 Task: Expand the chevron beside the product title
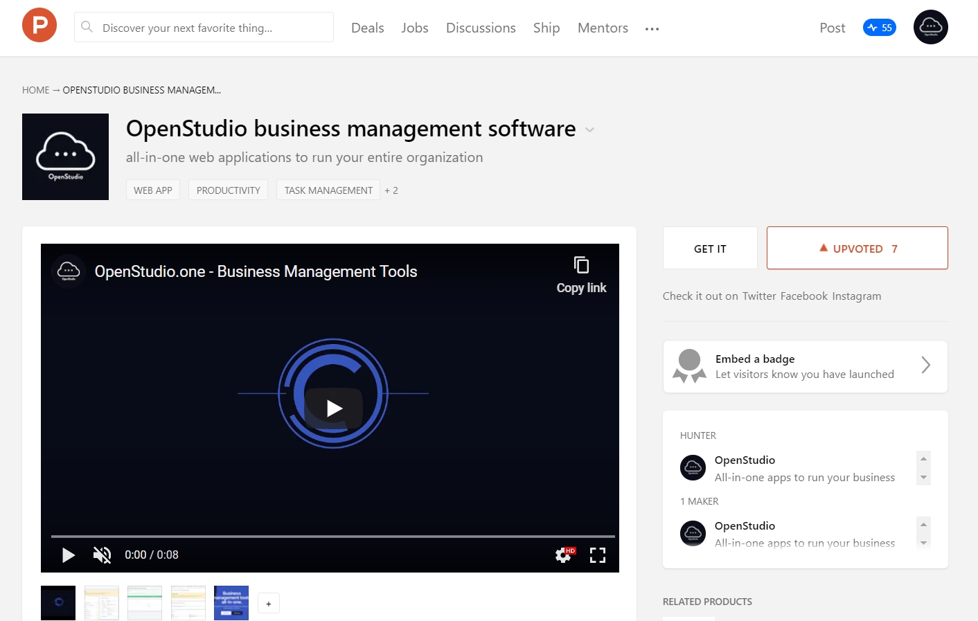(x=589, y=129)
